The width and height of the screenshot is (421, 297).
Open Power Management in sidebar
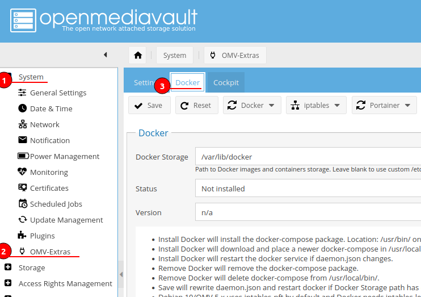click(65, 156)
